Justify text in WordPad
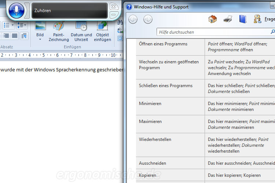Viewport: 275px width, 183px height. tap(15, 36)
